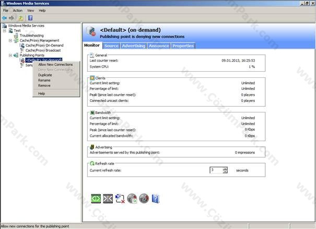Viewport: 316px width, 229px height.
Task: Choose Help from context menu
Action: click(x=55, y=94)
